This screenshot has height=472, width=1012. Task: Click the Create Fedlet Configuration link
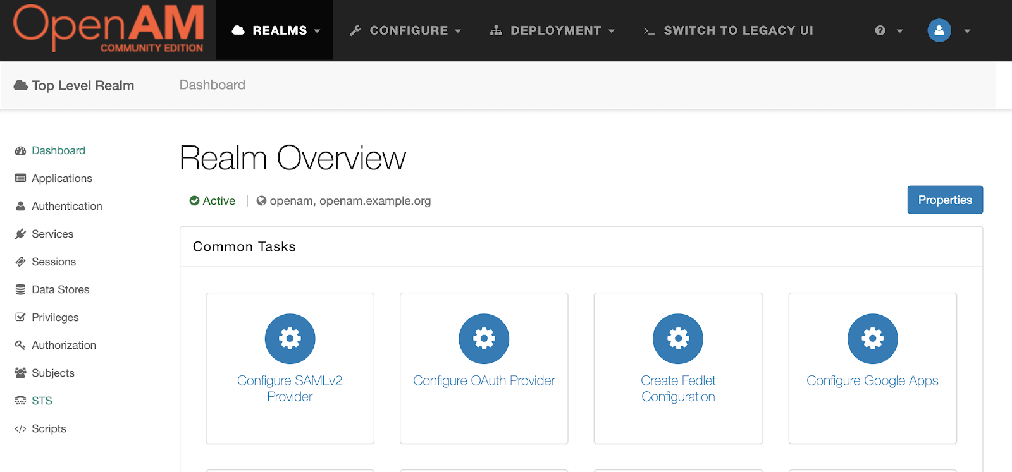(x=678, y=389)
